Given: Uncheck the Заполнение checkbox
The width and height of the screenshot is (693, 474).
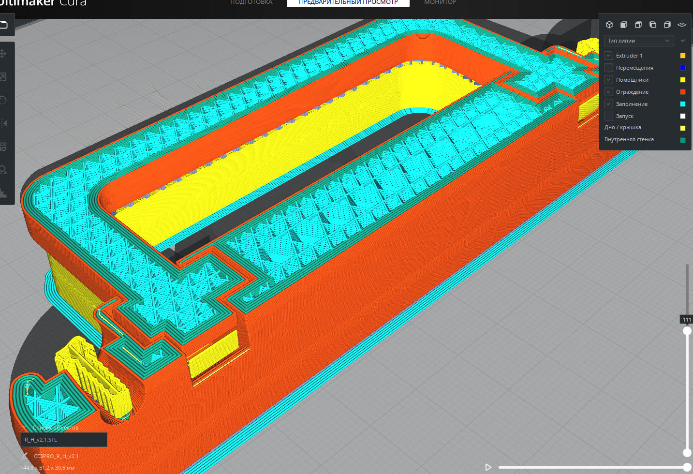Looking at the screenshot, I should pyautogui.click(x=609, y=104).
